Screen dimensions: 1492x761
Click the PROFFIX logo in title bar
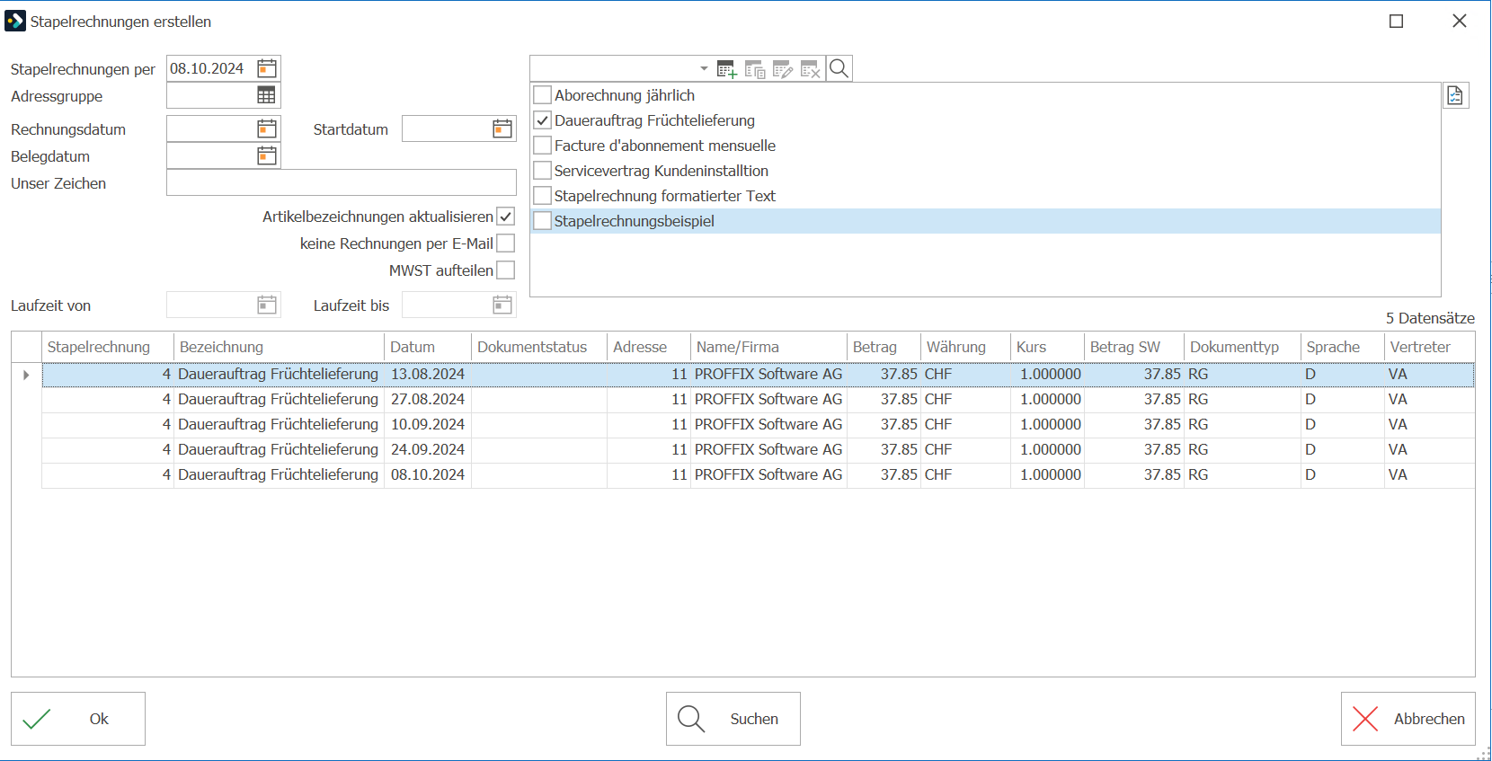click(x=15, y=21)
